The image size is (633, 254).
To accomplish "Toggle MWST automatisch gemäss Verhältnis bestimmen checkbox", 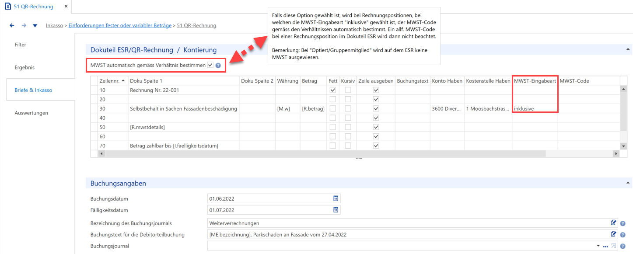I will pos(210,65).
